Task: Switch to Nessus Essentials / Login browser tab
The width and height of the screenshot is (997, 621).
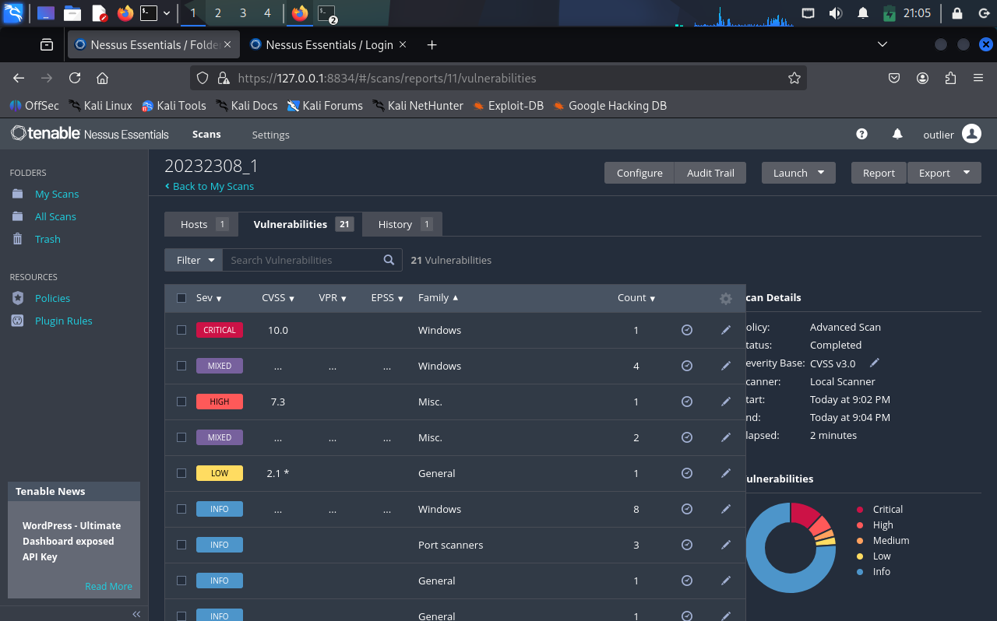Action: click(x=329, y=44)
